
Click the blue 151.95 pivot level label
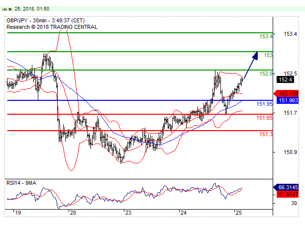pyautogui.click(x=264, y=104)
